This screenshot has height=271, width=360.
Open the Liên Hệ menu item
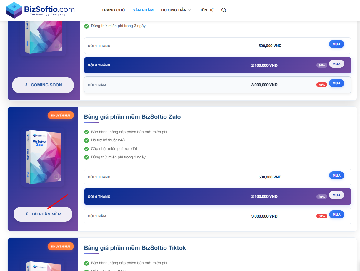(x=206, y=10)
